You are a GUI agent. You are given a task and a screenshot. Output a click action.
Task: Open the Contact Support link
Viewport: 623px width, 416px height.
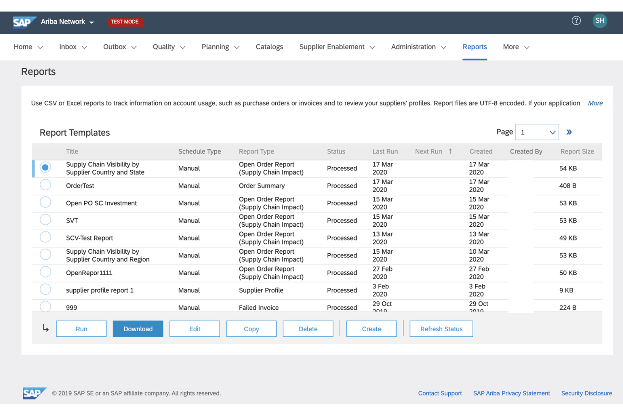[440, 393]
